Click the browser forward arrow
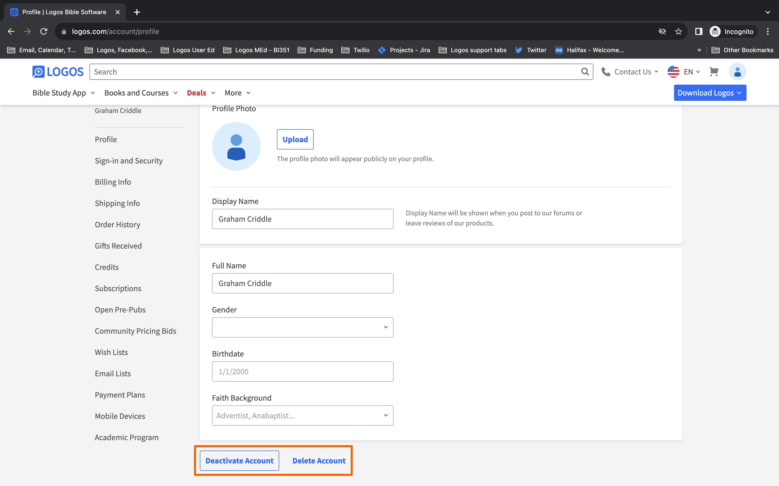This screenshot has height=486, width=779. 27,31
